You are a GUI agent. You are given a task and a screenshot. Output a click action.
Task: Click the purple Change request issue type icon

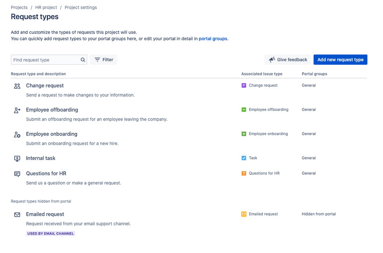point(244,85)
